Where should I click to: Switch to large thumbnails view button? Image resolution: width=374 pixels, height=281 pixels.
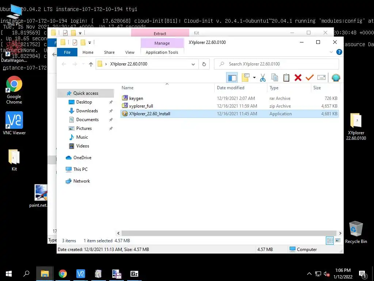[x=338, y=240]
